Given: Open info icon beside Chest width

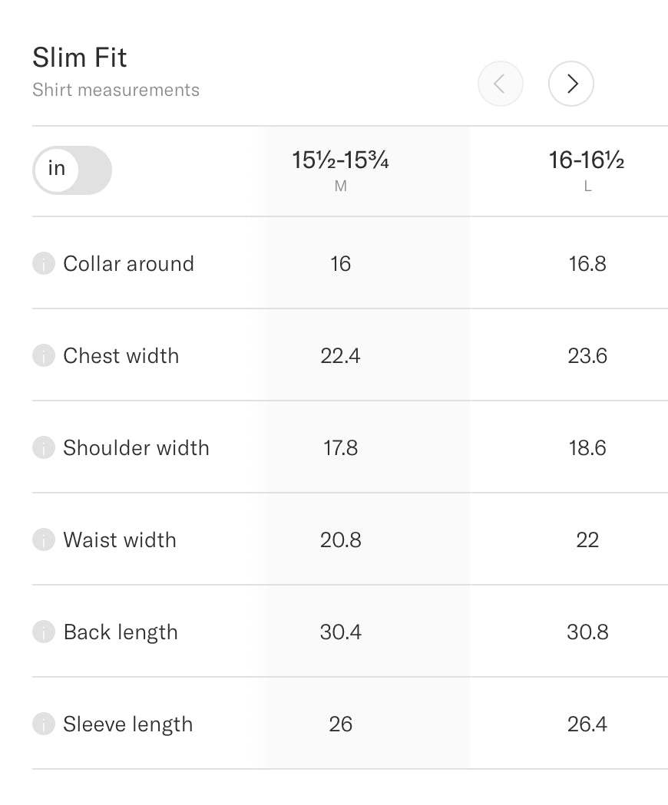Looking at the screenshot, I should pos(44,356).
